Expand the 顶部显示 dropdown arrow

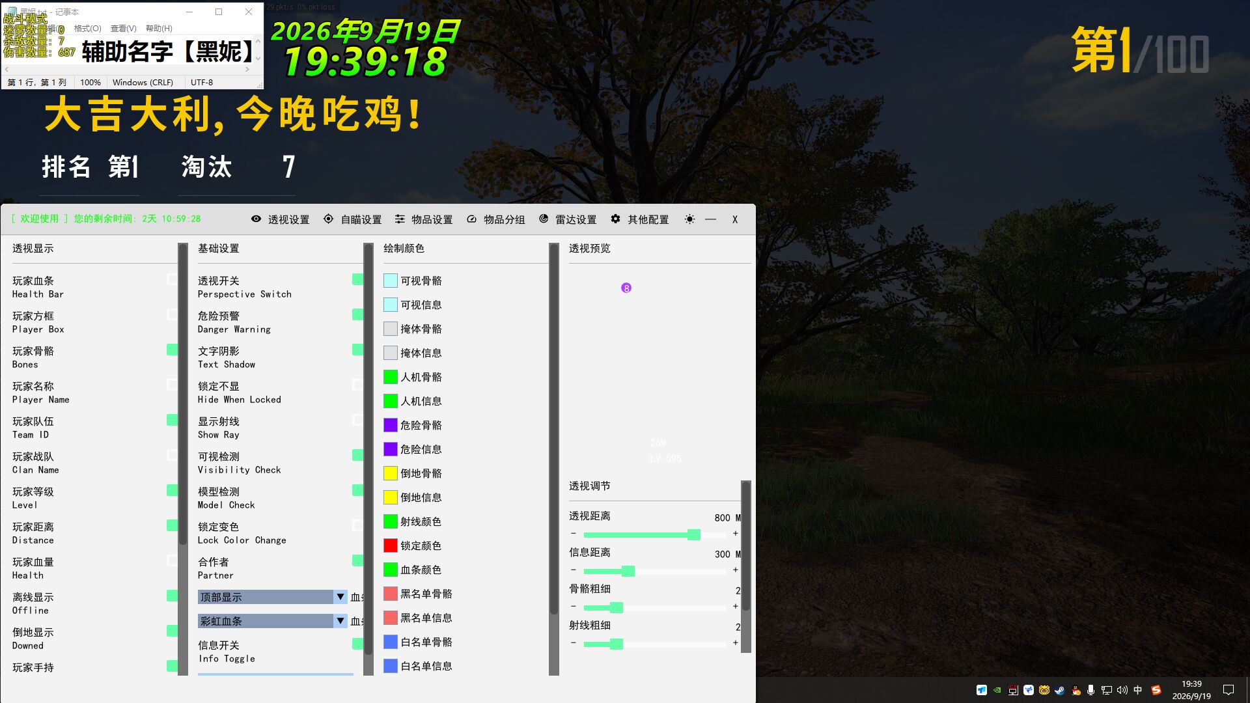[340, 597]
